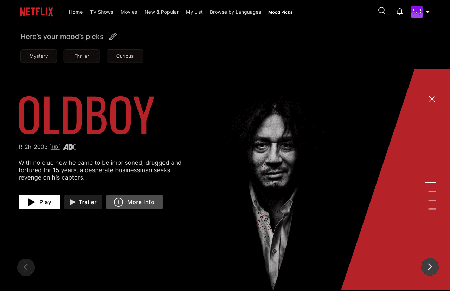Go back with the left arrow circle
Image resolution: width=450 pixels, height=291 pixels.
pos(26,267)
